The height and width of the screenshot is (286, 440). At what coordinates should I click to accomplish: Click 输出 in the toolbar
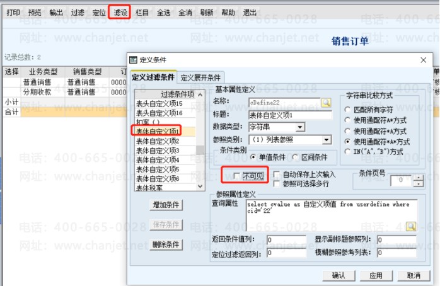56,13
